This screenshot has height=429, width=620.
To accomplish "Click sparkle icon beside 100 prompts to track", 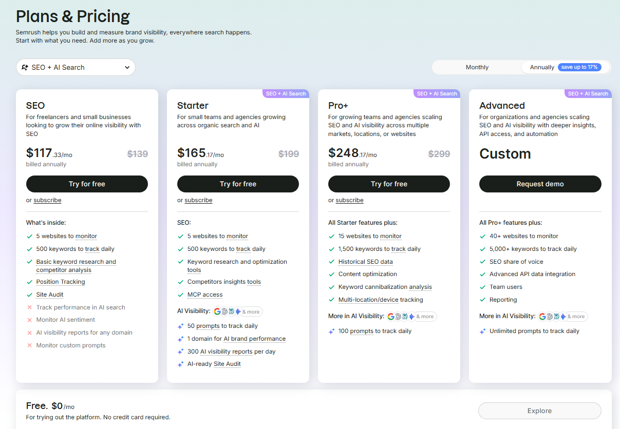I will pos(331,331).
